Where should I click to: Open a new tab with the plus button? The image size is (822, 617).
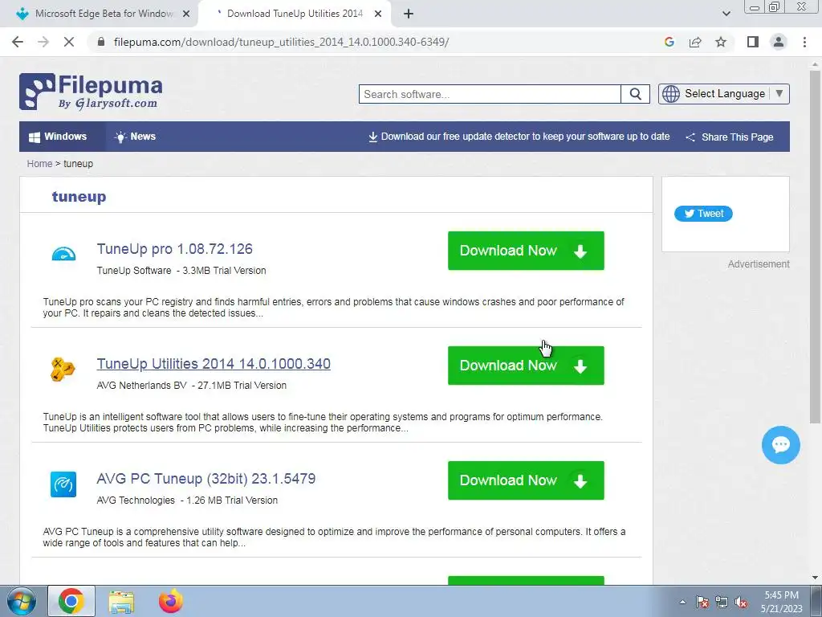pyautogui.click(x=409, y=14)
